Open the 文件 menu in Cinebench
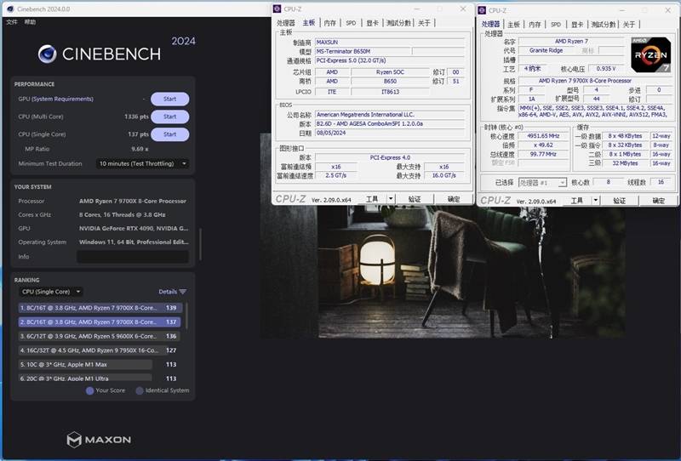Image resolution: width=681 pixels, height=461 pixels. 12,21
